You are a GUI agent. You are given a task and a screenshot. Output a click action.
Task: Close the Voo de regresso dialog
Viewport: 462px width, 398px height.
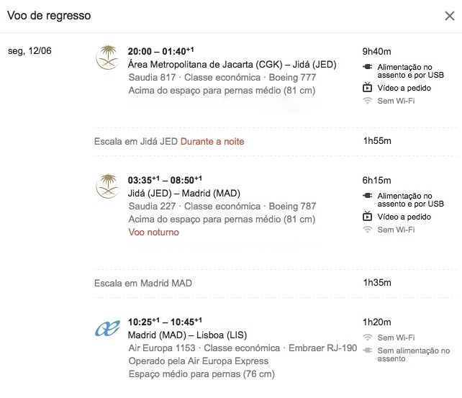point(450,16)
